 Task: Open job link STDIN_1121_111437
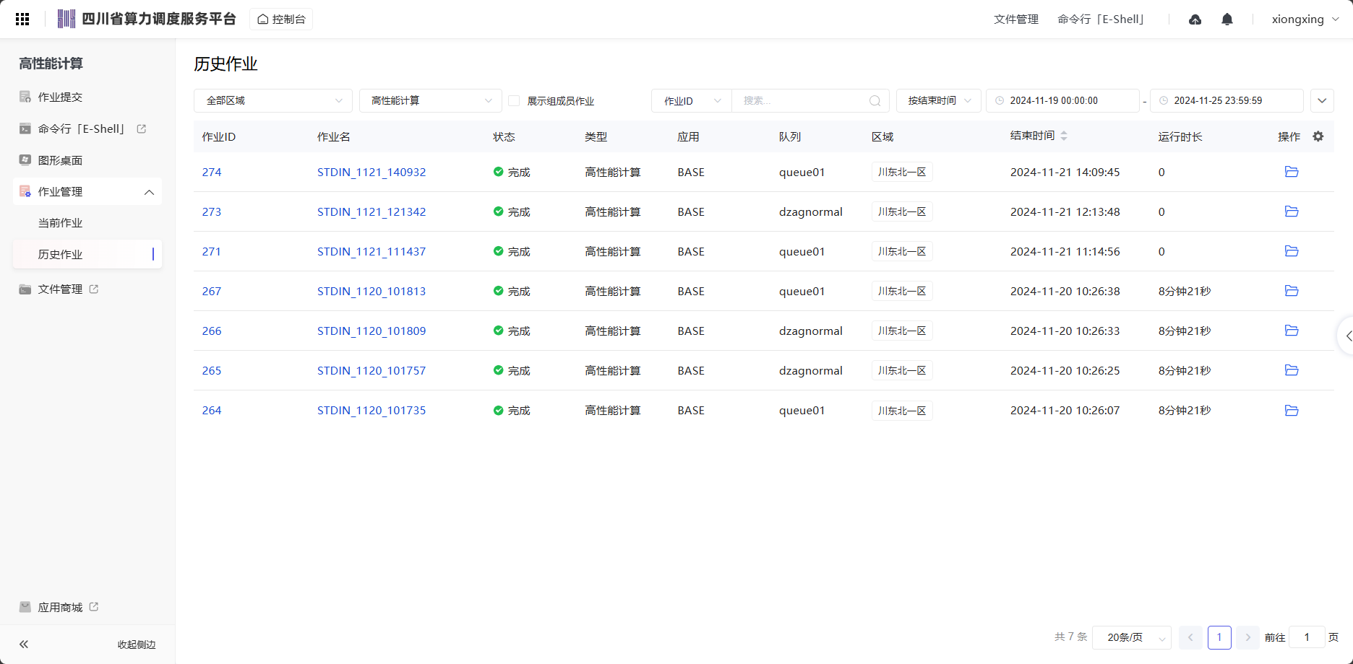coord(371,251)
